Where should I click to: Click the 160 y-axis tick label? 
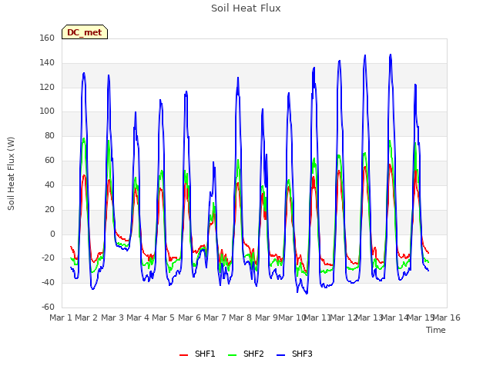[47, 38]
